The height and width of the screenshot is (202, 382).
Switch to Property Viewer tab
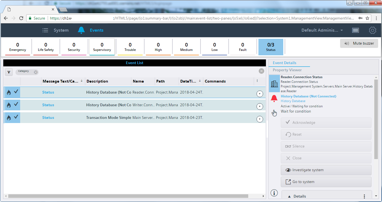click(287, 70)
